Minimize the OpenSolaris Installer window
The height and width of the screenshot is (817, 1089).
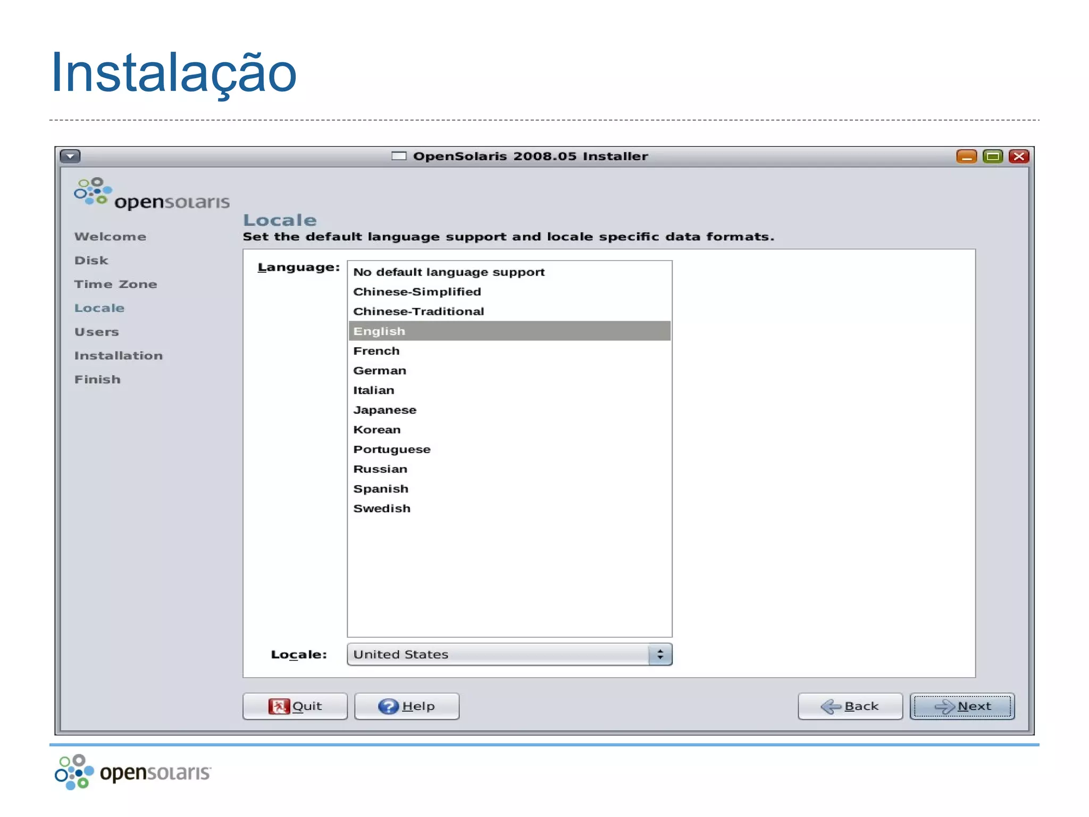(x=966, y=156)
